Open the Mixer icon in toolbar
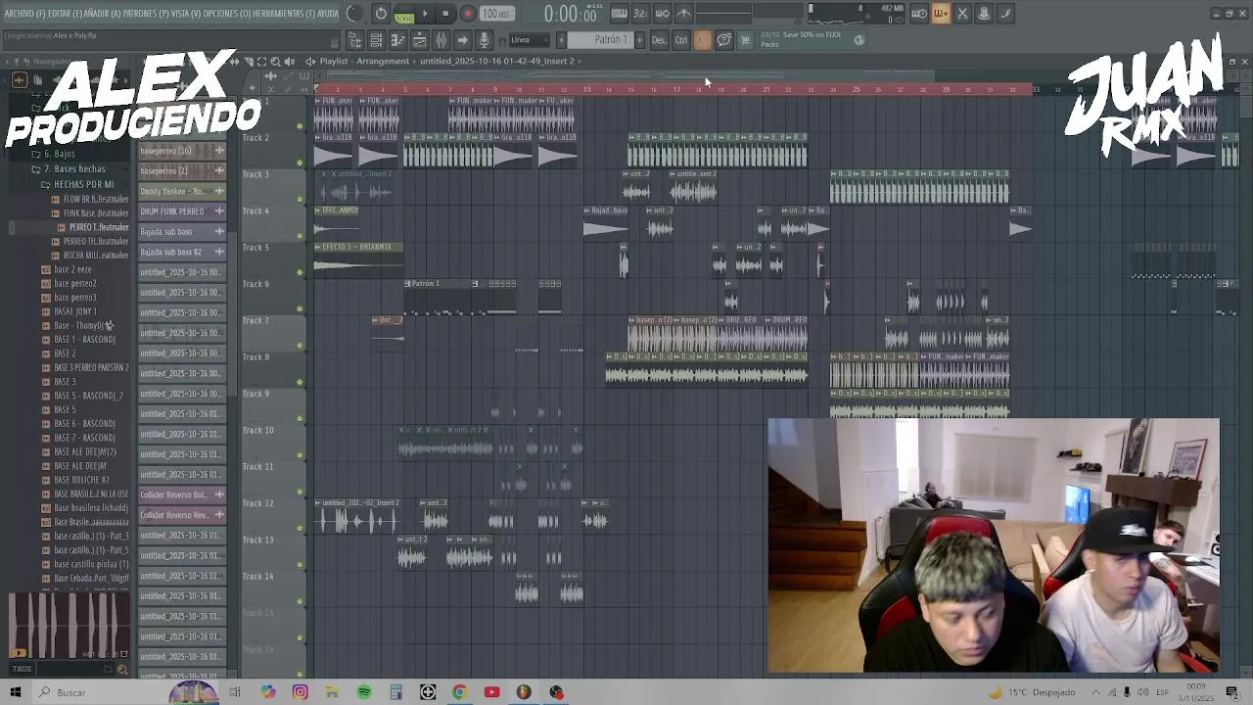The image size is (1253, 705). (441, 40)
